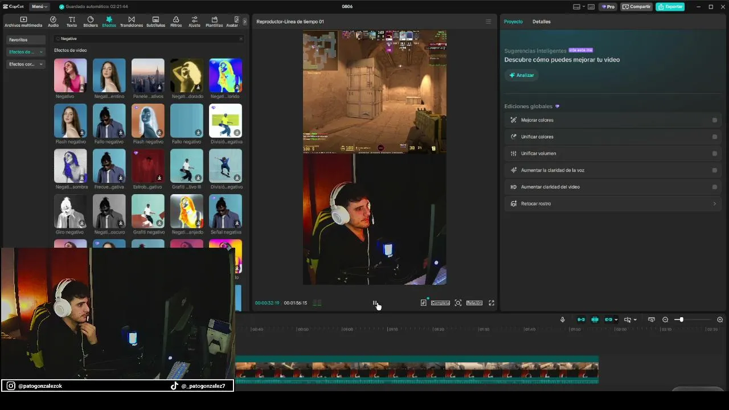
Task: Open the Menú dropdown
Action: 39,7
